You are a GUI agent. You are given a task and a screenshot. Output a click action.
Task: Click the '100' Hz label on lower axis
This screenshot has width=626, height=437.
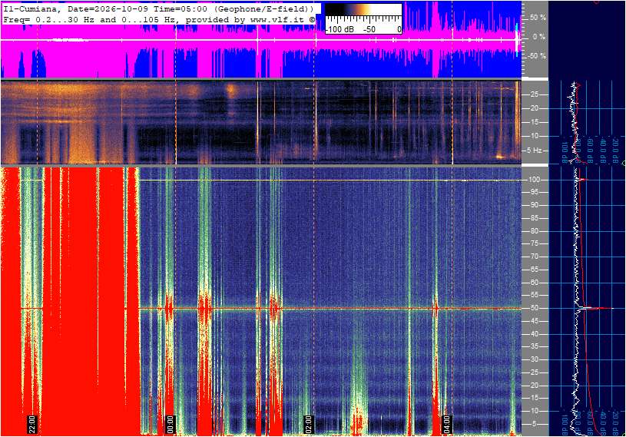[535, 180]
